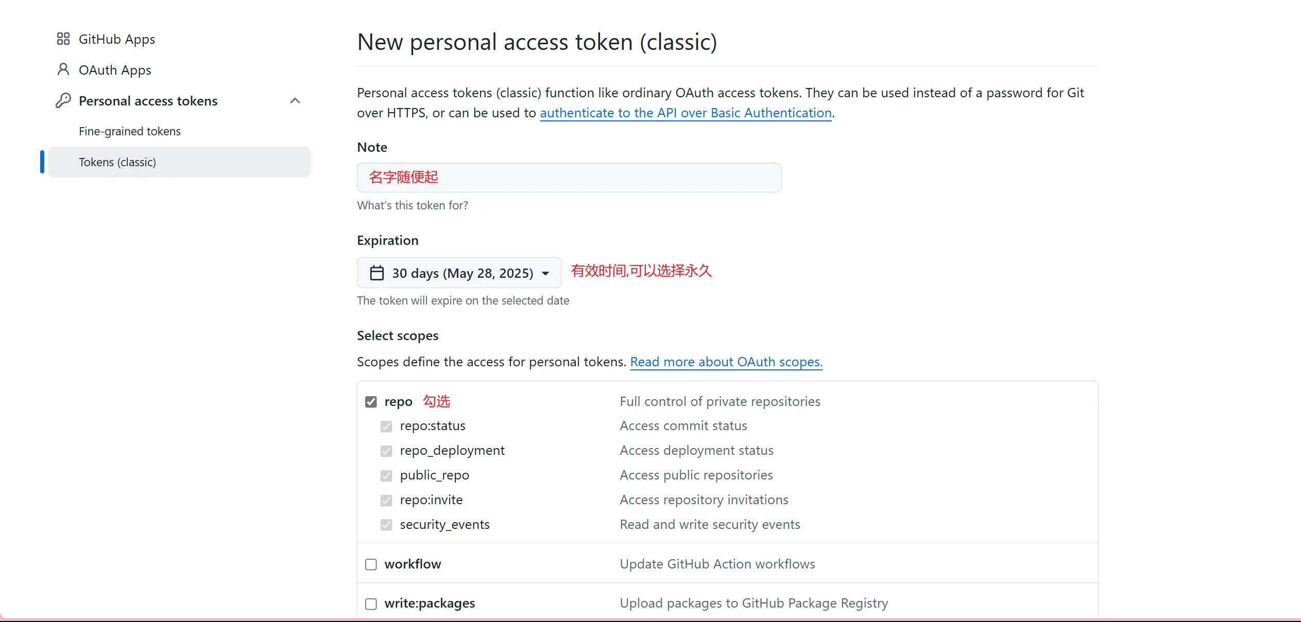
Task: Open GitHub Apps settings page
Action: 117,39
